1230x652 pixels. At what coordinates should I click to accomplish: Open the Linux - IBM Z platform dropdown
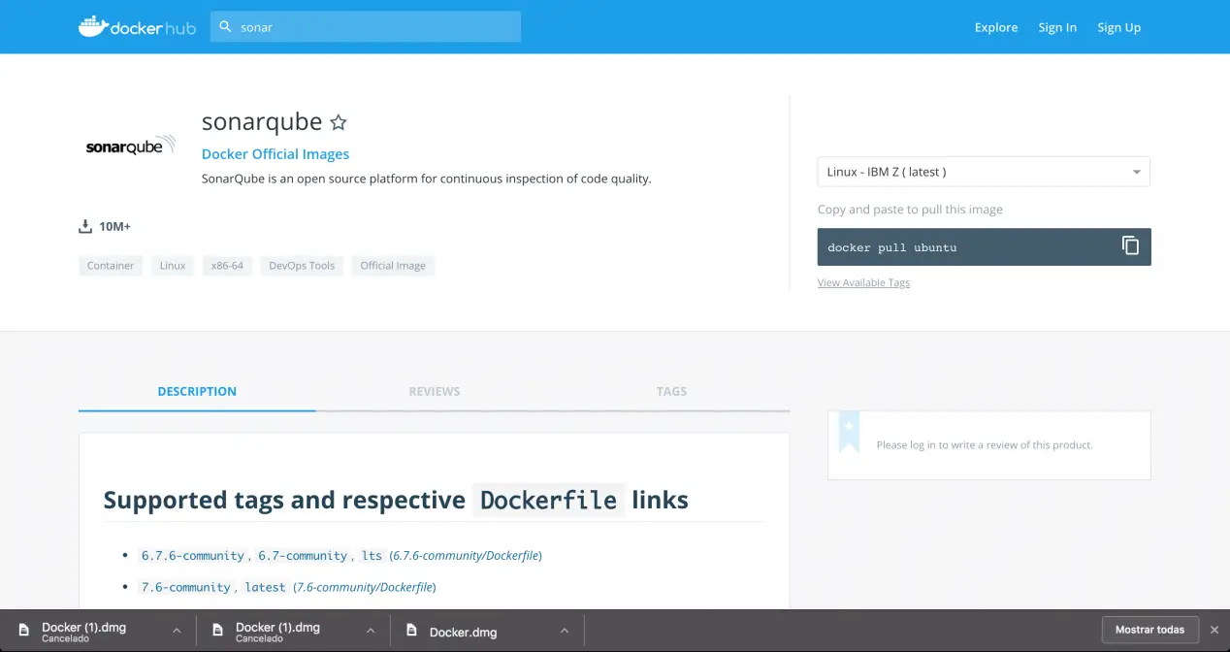(984, 172)
